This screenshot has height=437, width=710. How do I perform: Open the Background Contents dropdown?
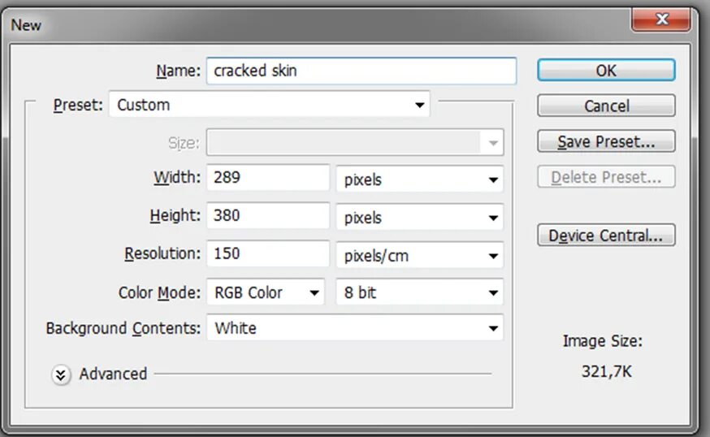pos(355,328)
